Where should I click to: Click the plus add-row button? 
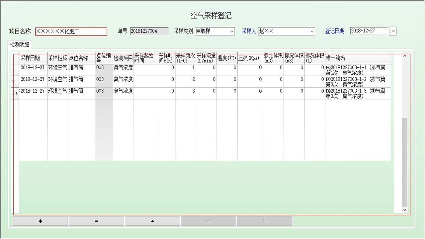(40, 221)
